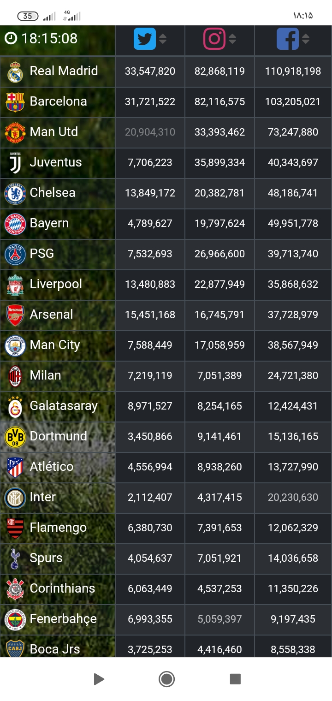
Task: Tap the Juventus logo icon
Action: pyautogui.click(x=15, y=163)
